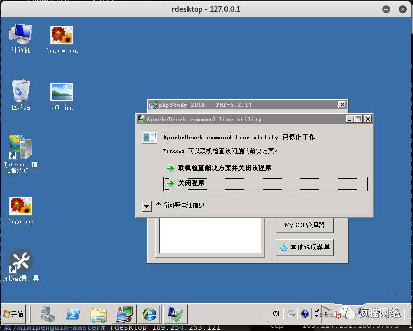Select the logo_m.png file icon
Viewport: 413px width, 331px height.
click(62, 39)
